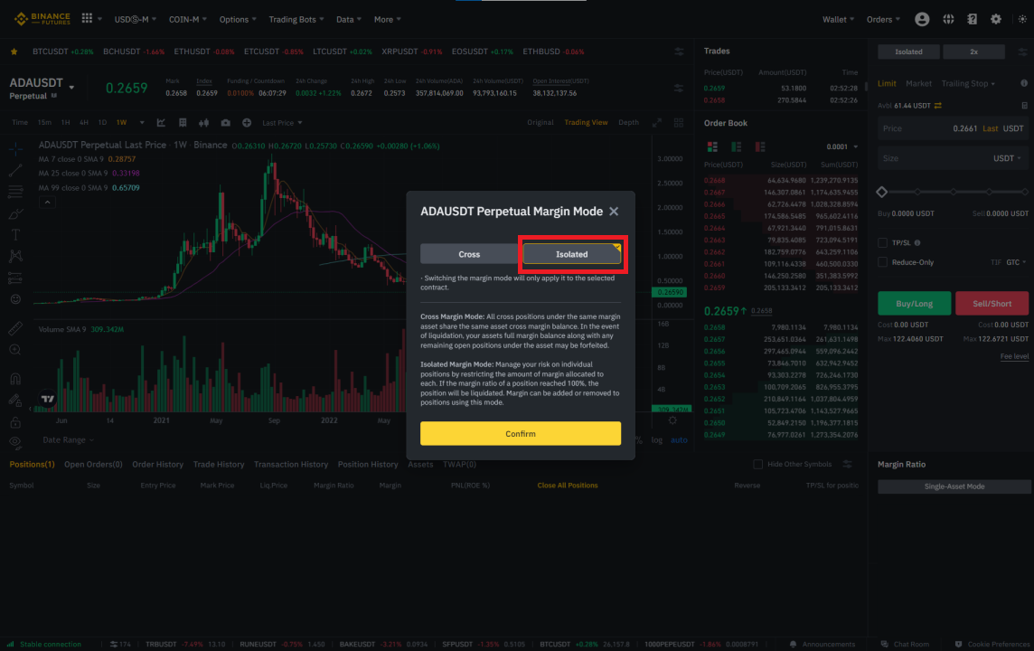Open the user profile icon

pyautogui.click(x=922, y=19)
